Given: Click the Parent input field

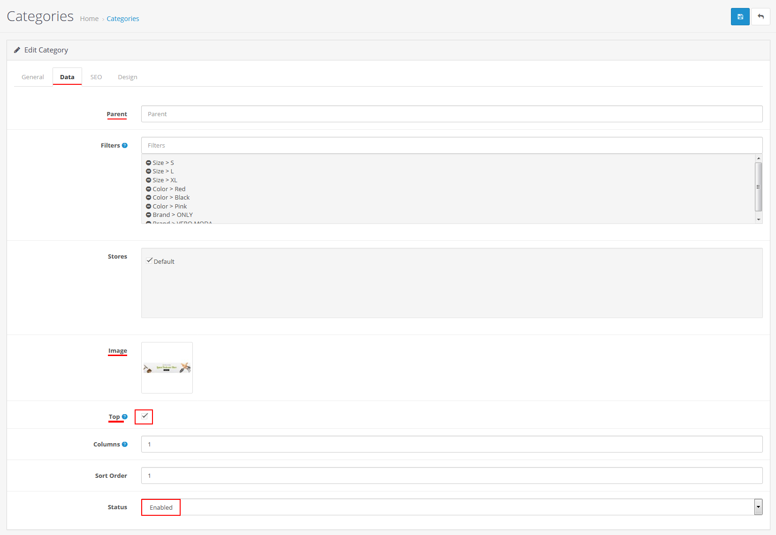Looking at the screenshot, I should point(451,114).
